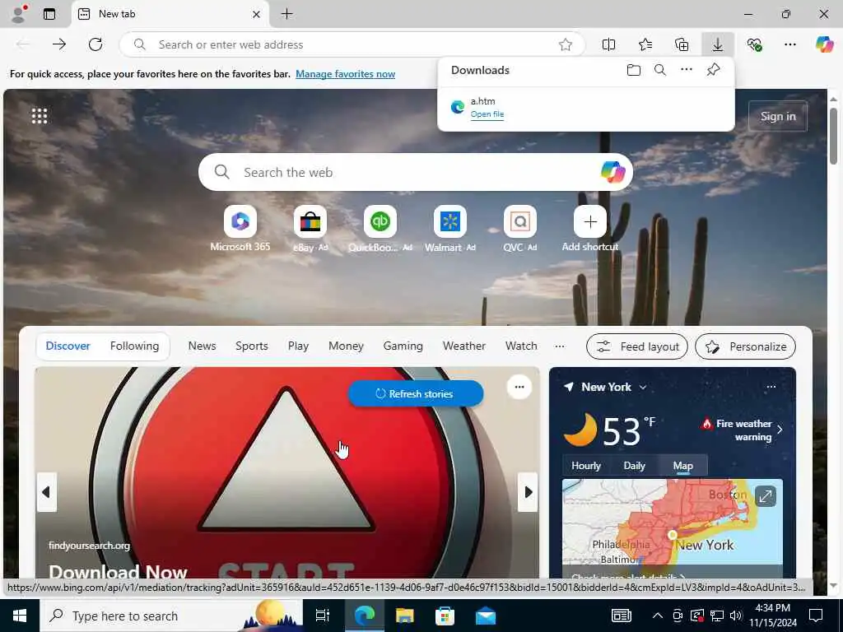843x632 pixels.
Task: Select the Discover feed tab
Action: click(x=68, y=346)
